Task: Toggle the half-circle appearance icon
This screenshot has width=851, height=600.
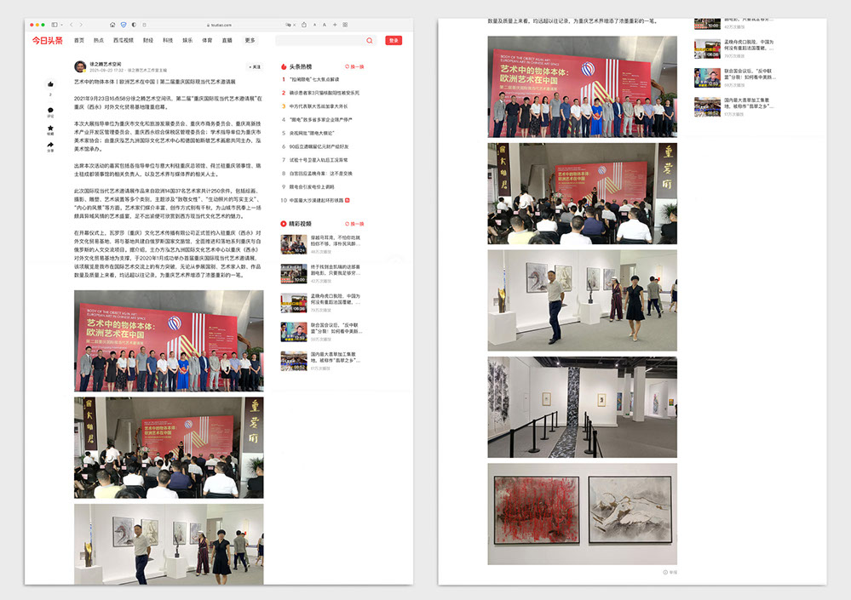Action: click(134, 25)
